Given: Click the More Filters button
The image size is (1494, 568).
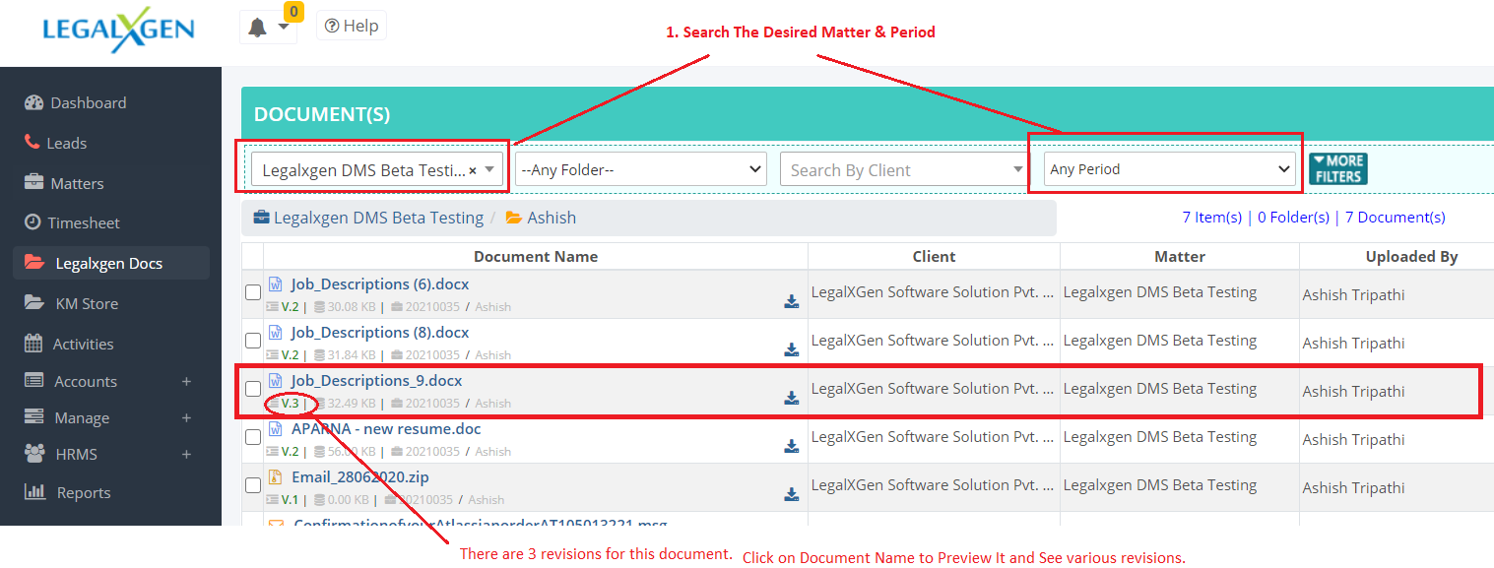Looking at the screenshot, I should click(1337, 169).
